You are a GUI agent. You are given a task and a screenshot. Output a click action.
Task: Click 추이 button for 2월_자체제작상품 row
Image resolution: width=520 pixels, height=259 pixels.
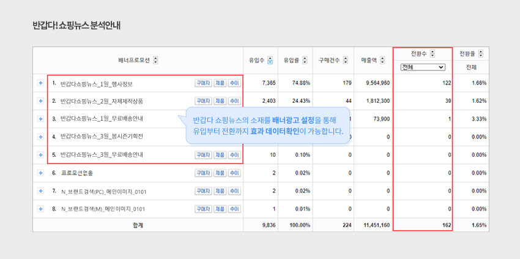click(x=234, y=101)
